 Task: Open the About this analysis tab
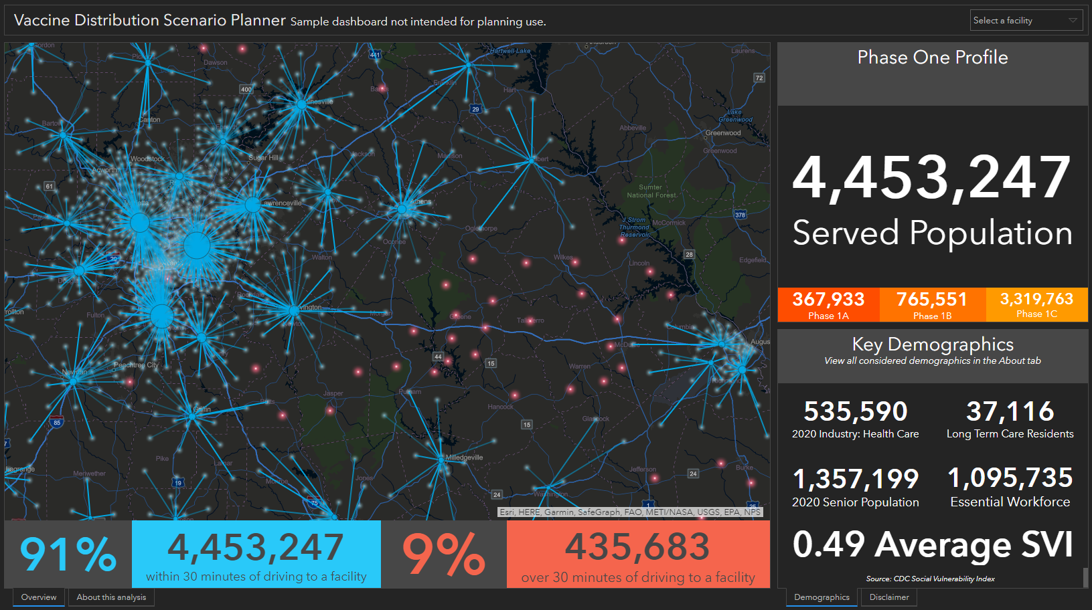pos(111,597)
